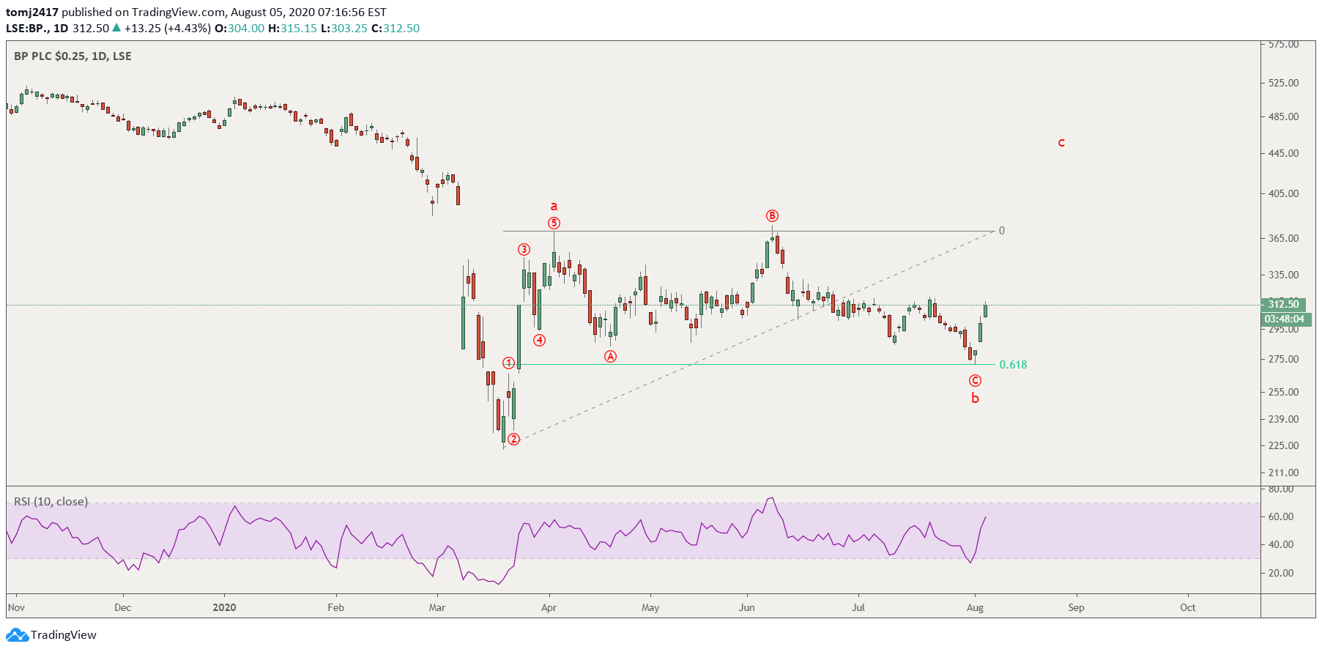Viewport: 1322px width, 652px height.
Task: Click the 275.00 price axis label
Action: (1284, 360)
